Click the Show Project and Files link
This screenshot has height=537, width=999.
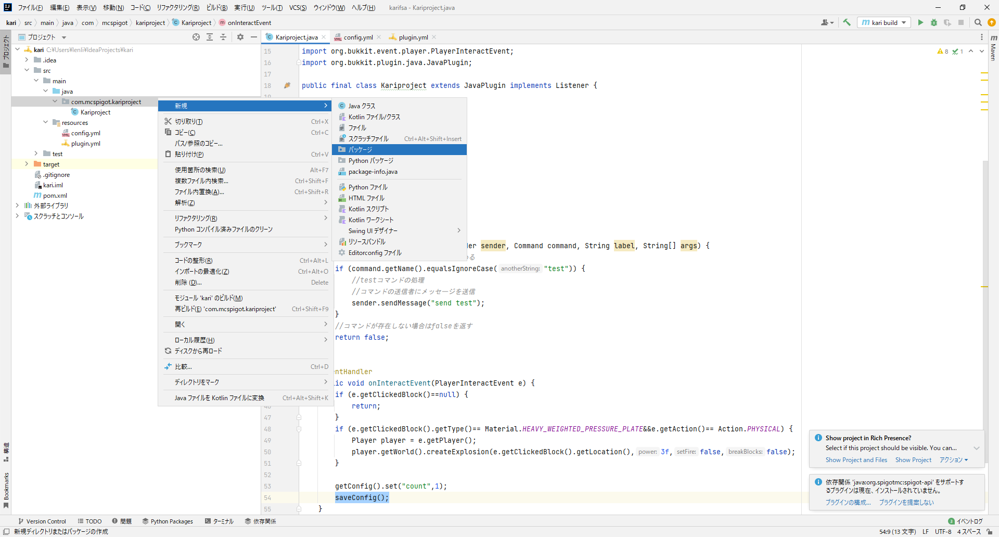[x=856, y=460]
